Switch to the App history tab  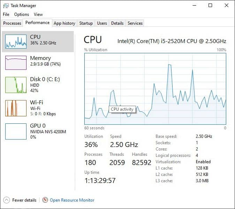pos(64,23)
